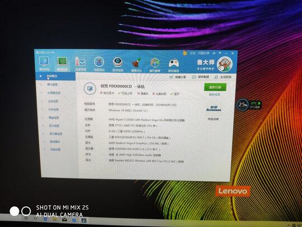Viewport: 302px width, 227px height.
Task: Open 处理器信息 processor info sidebar item
Action: 54,93
